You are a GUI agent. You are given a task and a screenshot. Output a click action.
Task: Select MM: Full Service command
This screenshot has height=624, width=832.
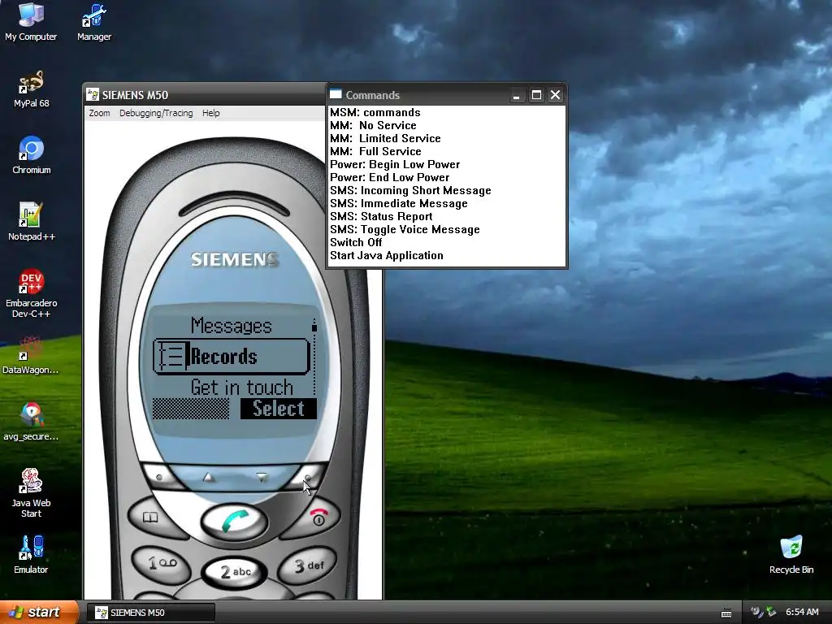[x=375, y=152]
